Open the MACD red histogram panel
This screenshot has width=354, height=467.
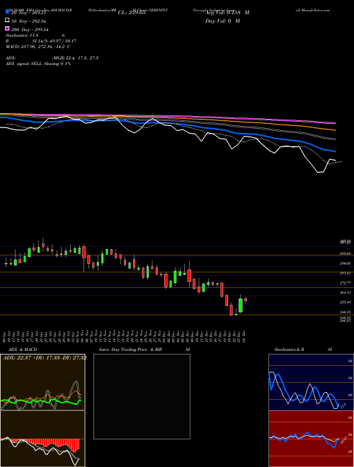(x=42, y=439)
